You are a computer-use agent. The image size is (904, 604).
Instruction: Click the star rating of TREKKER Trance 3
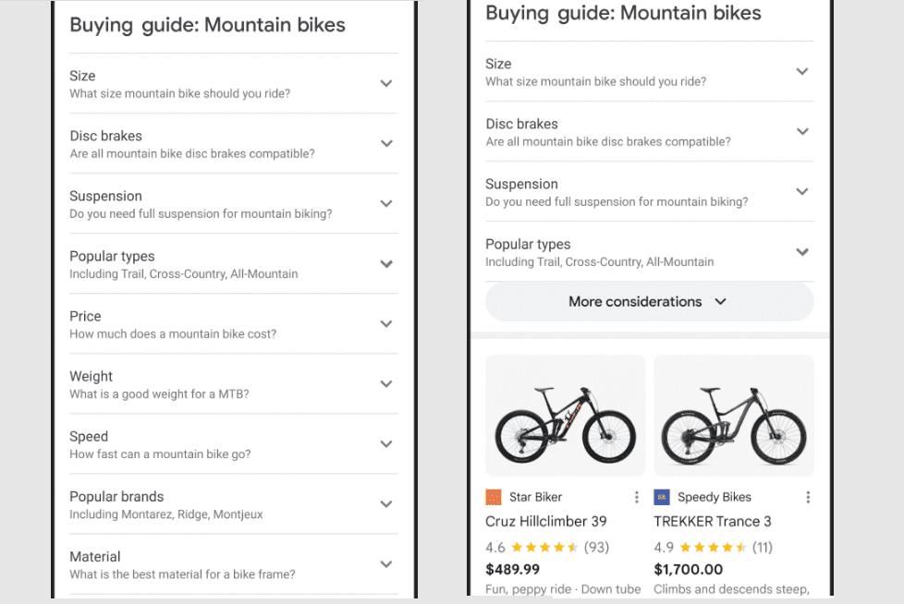coord(713,547)
